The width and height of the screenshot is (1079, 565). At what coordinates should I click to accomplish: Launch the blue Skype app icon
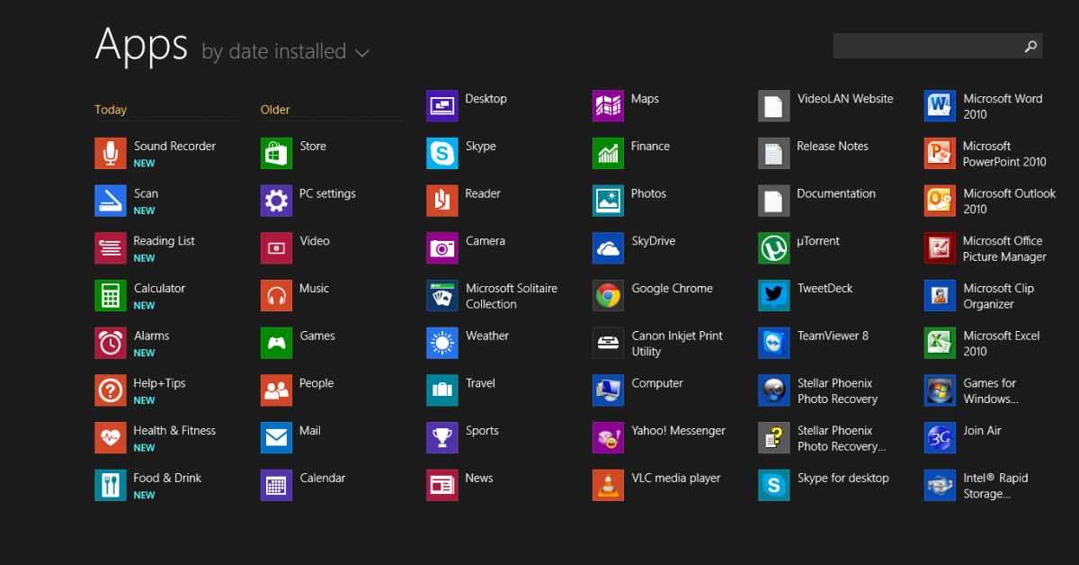coord(442,153)
